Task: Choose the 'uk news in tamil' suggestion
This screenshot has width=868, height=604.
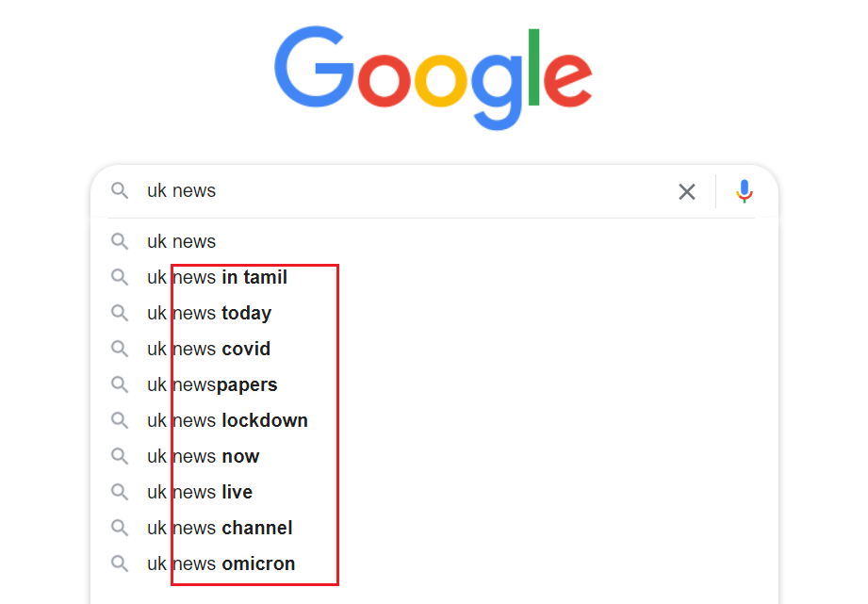Action: (x=218, y=278)
